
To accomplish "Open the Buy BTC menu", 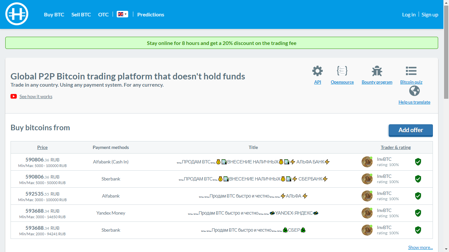I will pyautogui.click(x=54, y=14).
